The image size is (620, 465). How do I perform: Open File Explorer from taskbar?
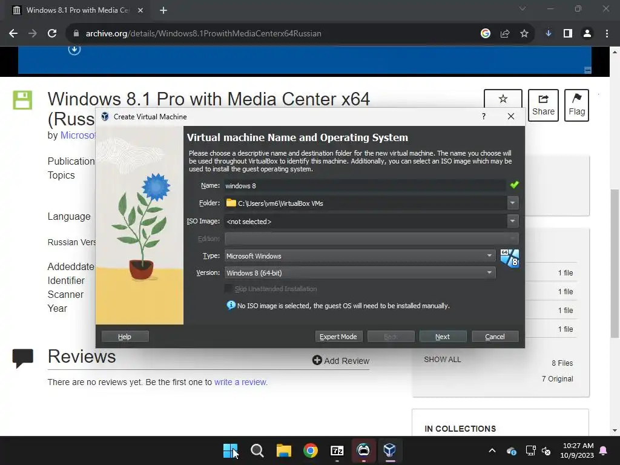[284, 450]
